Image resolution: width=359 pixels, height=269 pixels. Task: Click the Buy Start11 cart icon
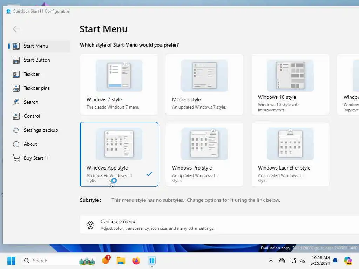pyautogui.click(x=16, y=158)
